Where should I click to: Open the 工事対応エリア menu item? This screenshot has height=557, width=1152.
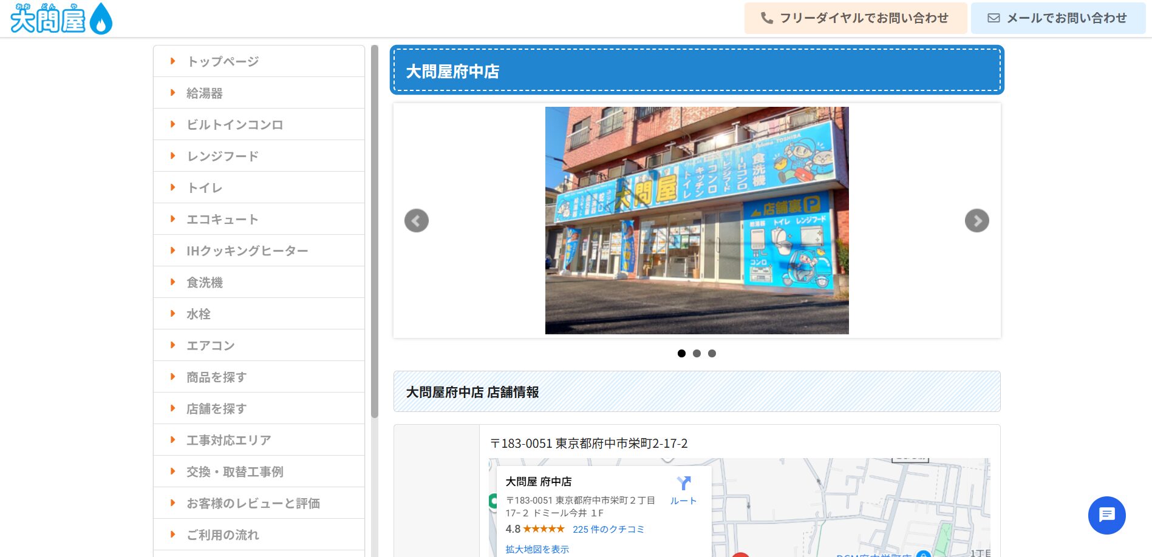click(x=228, y=440)
